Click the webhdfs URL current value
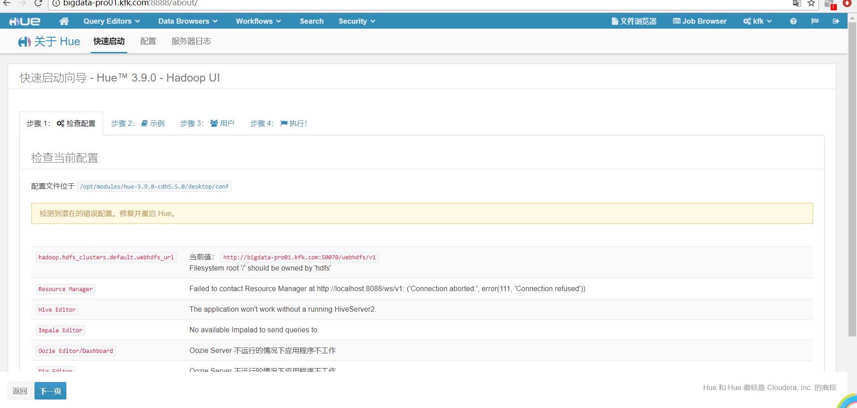Image resolution: width=857 pixels, height=408 pixels. click(299, 258)
